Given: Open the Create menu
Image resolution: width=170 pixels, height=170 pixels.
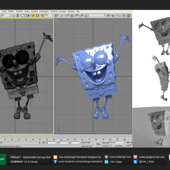Looking at the screenshot, I should pyautogui.click(x=4, y=12).
